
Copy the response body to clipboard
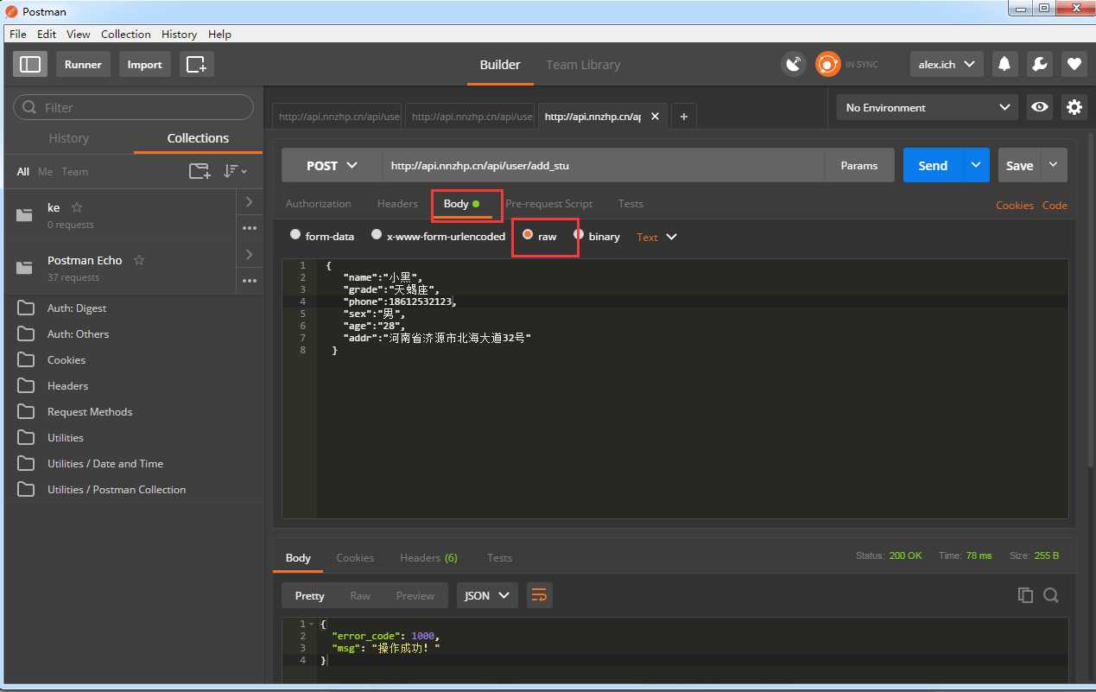pos(1025,595)
